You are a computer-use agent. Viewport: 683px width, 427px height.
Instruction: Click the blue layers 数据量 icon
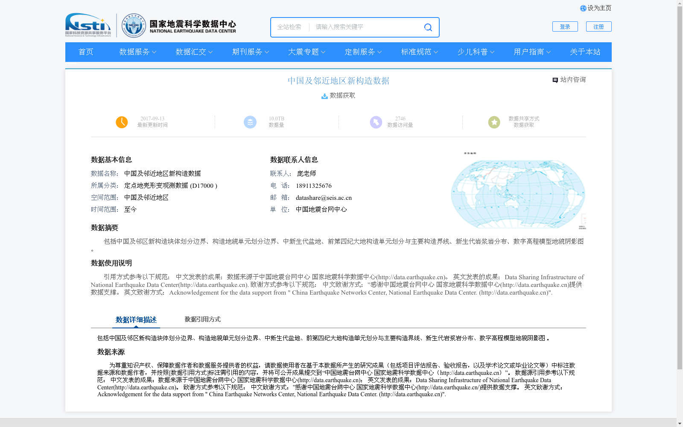(x=250, y=122)
